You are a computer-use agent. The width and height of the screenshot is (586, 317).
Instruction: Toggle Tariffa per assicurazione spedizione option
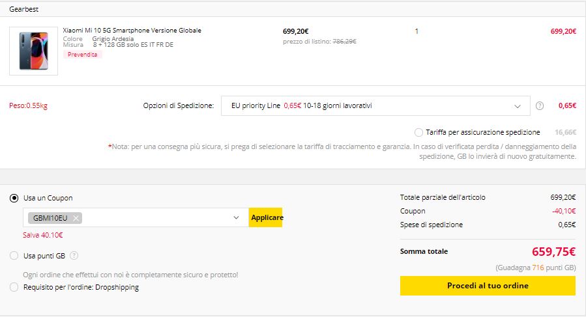418,133
